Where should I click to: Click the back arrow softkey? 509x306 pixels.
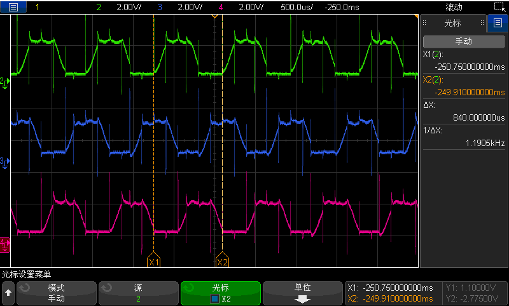pos(8,293)
